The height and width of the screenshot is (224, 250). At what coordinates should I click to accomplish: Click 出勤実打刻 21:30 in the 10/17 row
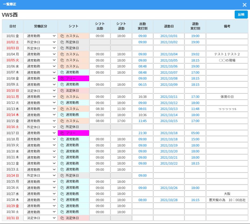coord(143,133)
